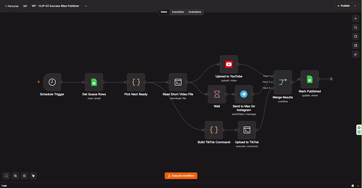This screenshot has height=188, width=362.
Task: Toggle the side panel layout icon
Action: [x=355, y=45]
